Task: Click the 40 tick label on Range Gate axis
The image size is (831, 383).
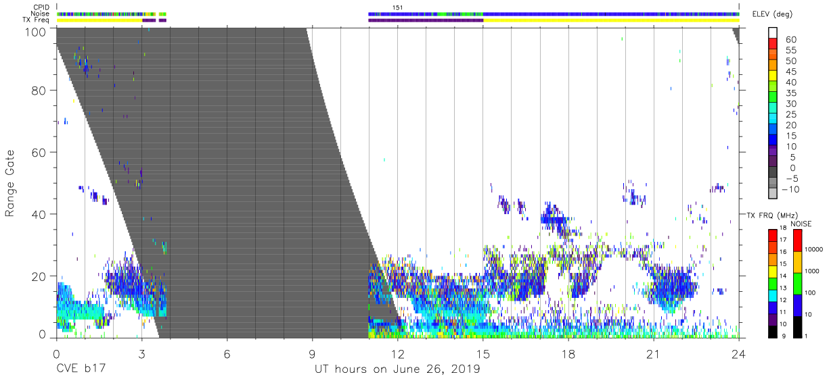Action: [39, 214]
